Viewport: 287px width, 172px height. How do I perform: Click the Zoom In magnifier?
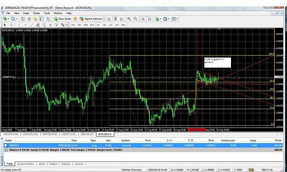[x=129, y=19]
